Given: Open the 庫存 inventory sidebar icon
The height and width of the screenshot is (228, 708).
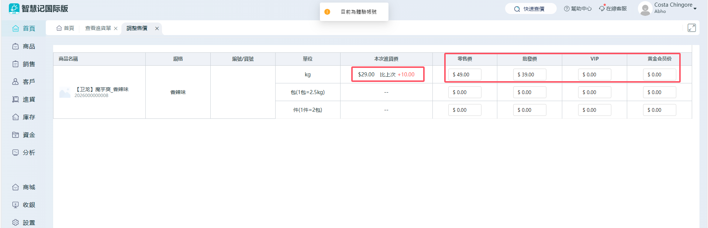Looking at the screenshot, I should 15,117.
